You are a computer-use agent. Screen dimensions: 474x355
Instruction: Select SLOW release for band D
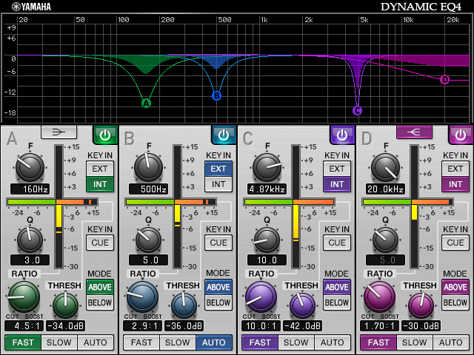pos(415,342)
